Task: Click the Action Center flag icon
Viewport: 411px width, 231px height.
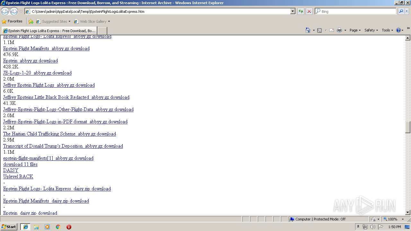Action: click(380, 227)
